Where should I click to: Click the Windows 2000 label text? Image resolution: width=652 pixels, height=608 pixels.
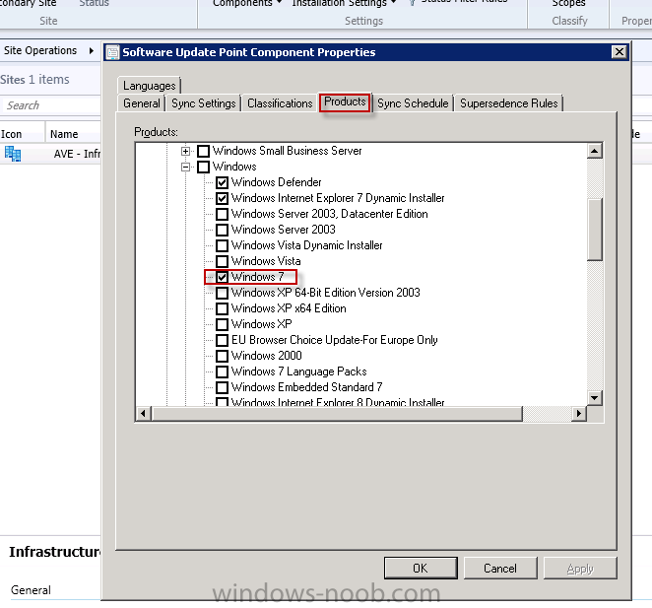click(x=267, y=356)
